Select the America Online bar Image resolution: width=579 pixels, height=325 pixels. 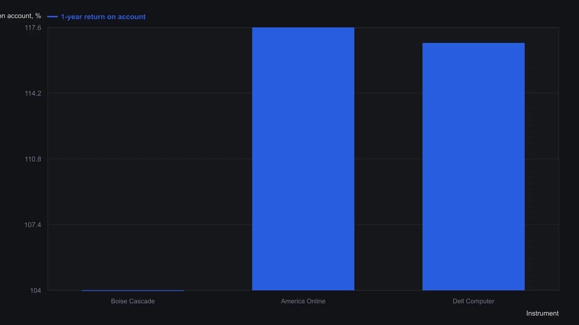click(303, 159)
